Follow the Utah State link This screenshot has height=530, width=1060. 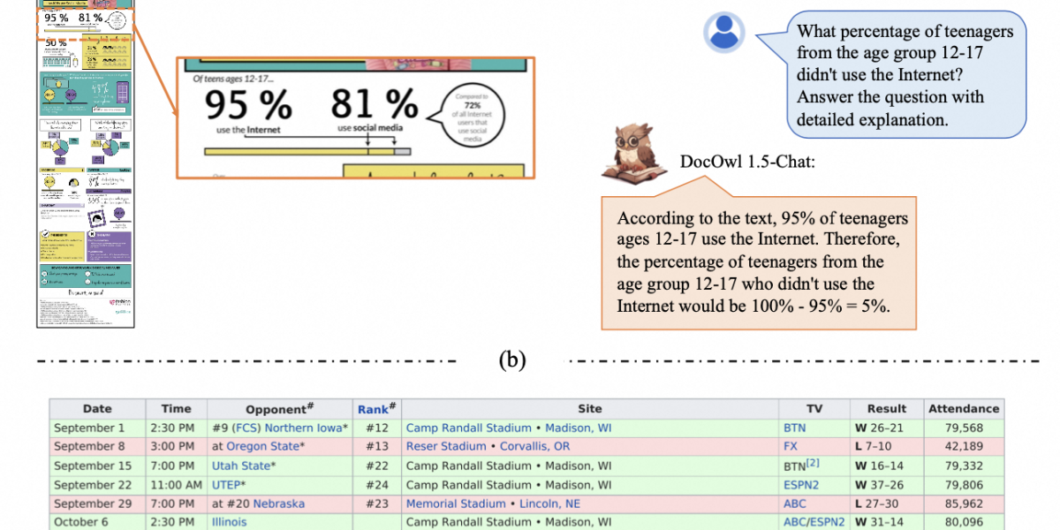pos(240,466)
